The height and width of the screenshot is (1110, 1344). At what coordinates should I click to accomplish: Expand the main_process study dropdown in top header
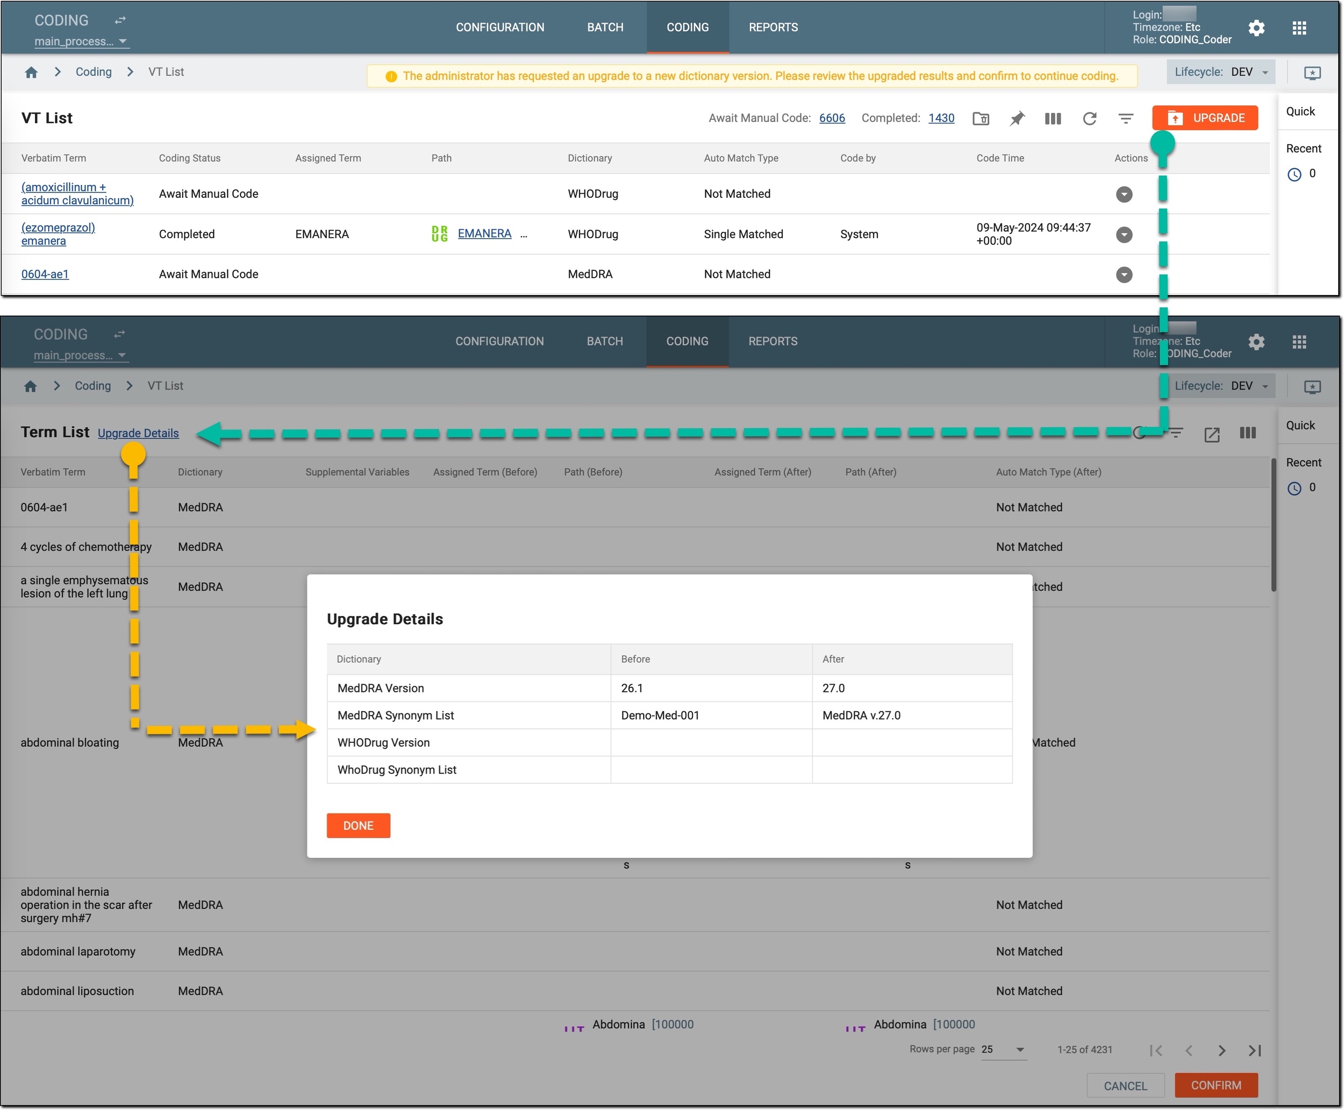[81, 41]
